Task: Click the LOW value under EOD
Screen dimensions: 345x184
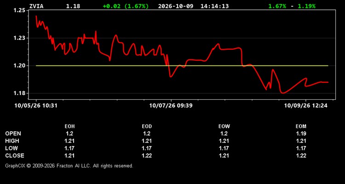Action: click(147, 148)
